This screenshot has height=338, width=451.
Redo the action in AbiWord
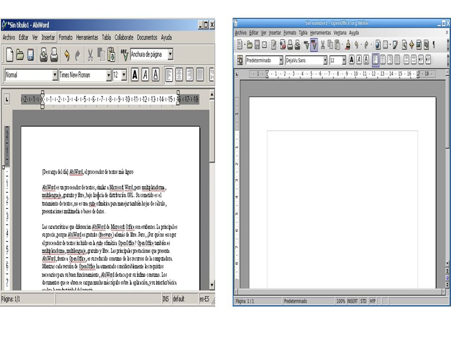(78, 55)
